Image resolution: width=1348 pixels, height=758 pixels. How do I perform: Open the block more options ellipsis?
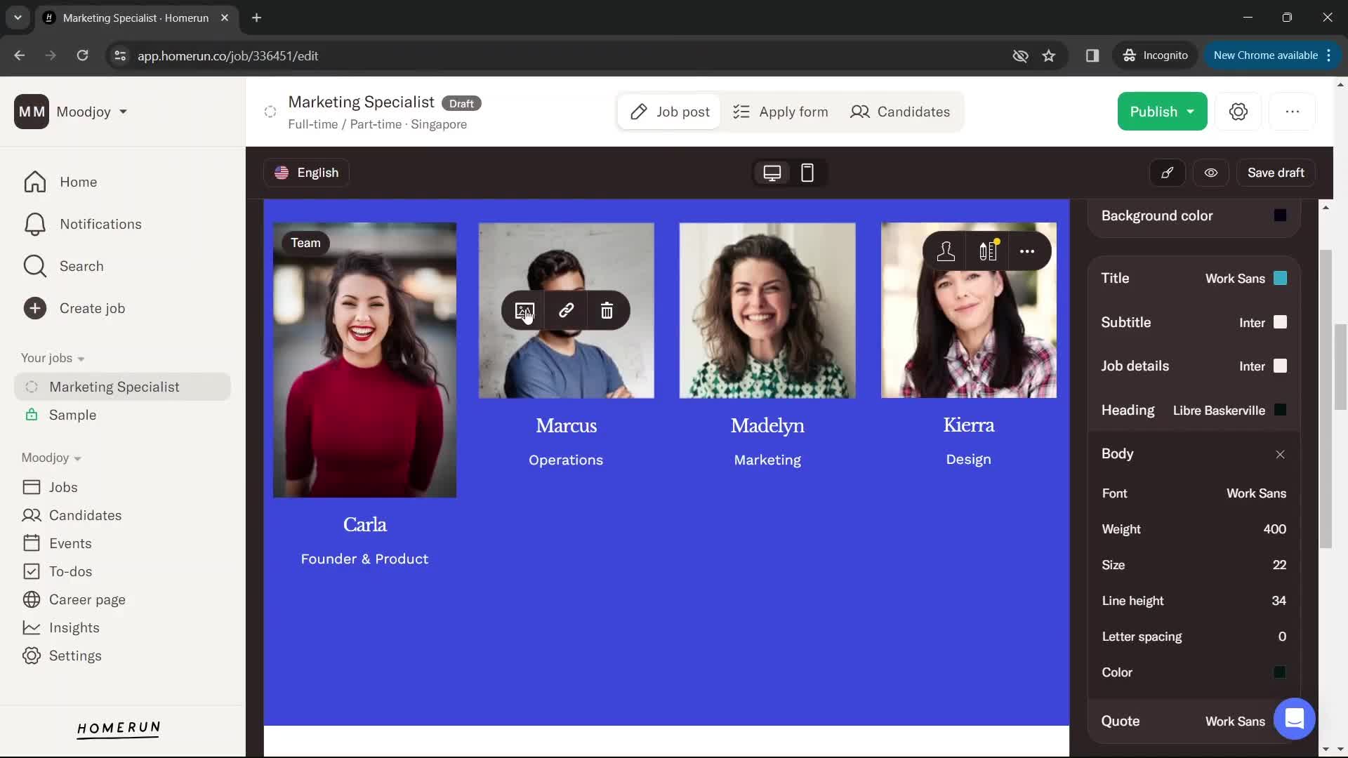1027,251
